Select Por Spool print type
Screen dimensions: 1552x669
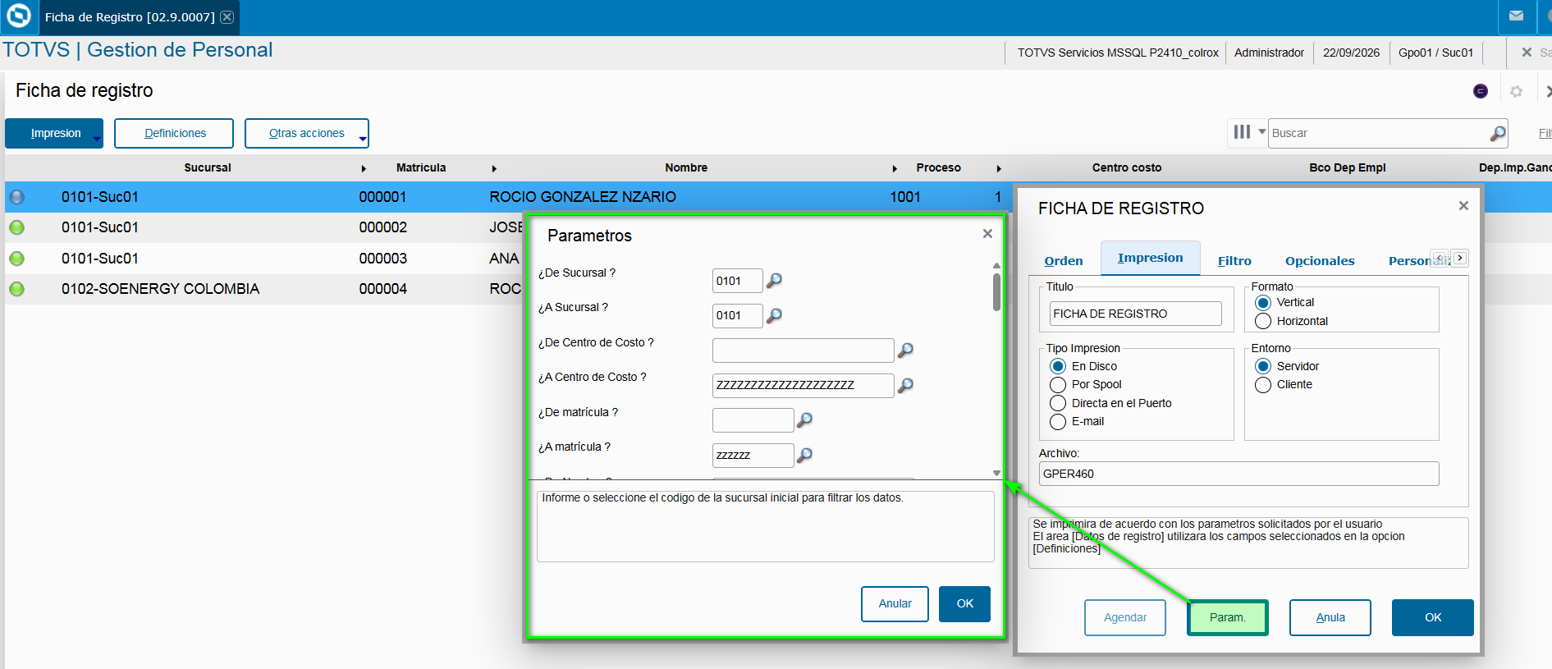click(1058, 384)
